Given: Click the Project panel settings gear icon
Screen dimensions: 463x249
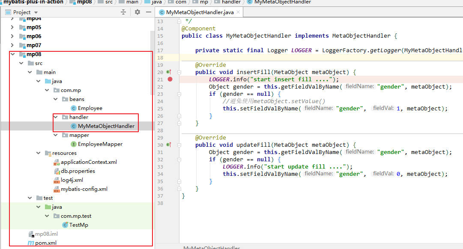Looking at the screenshot, I should click(137, 12).
